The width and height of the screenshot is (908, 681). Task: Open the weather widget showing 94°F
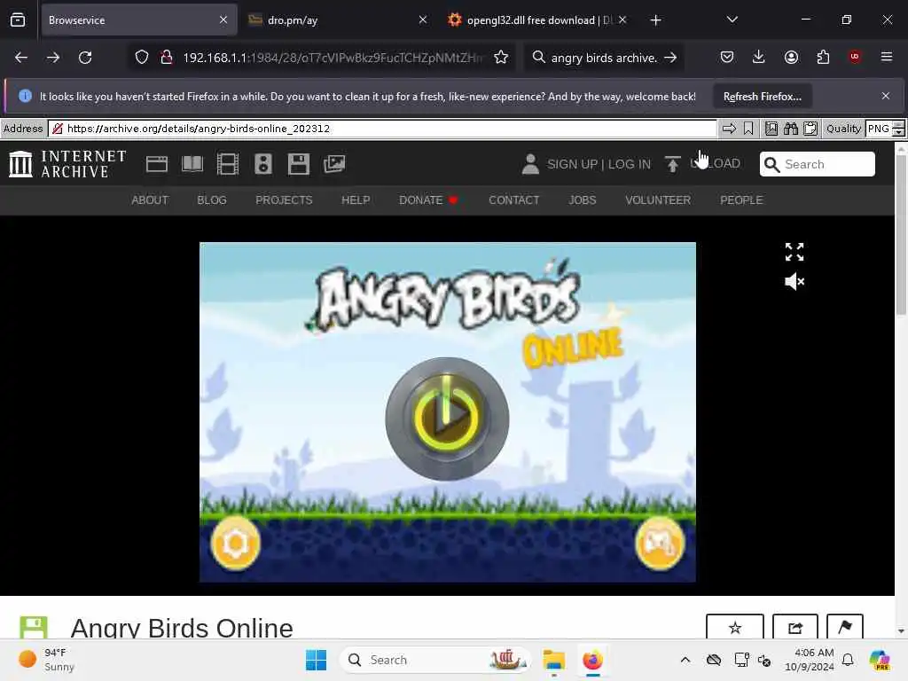tap(46, 660)
